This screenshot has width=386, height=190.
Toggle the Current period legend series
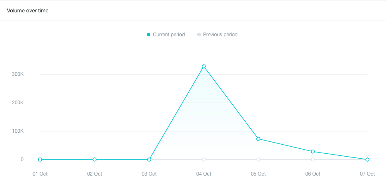(166, 35)
